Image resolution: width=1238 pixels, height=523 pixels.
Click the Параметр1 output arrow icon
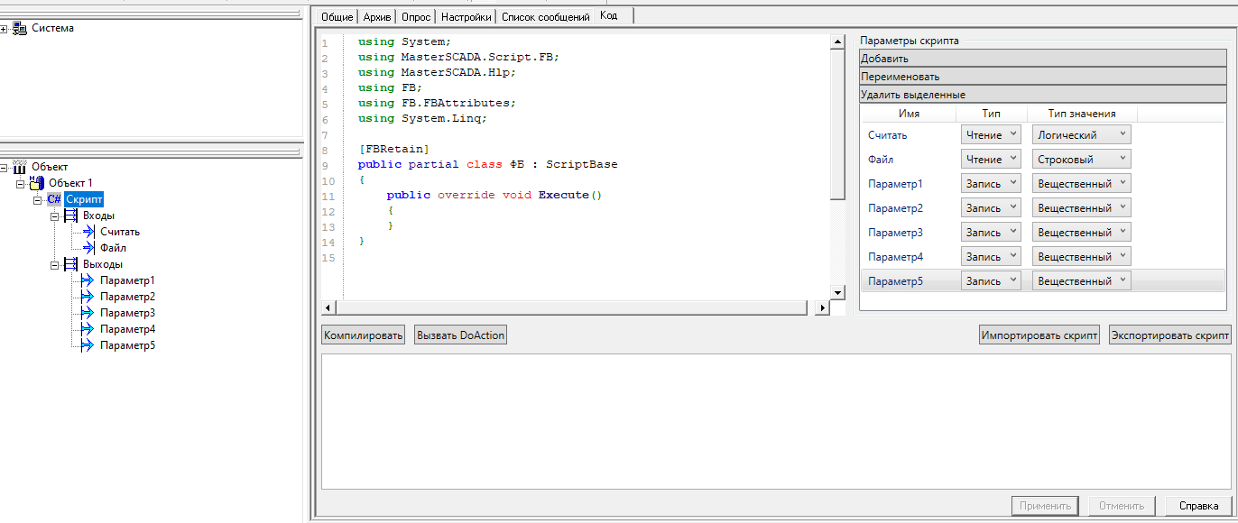pyautogui.click(x=88, y=280)
